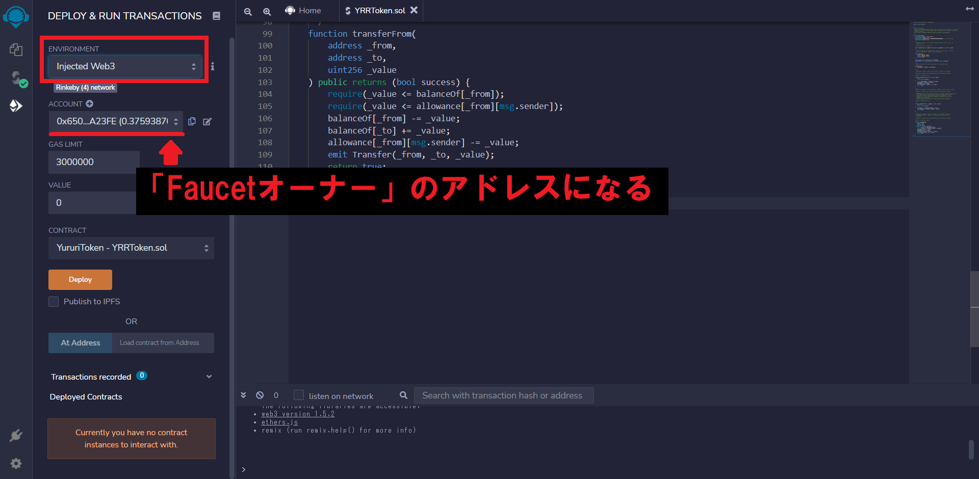Click Load contract from Address field
This screenshot has width=979, height=479.
(x=163, y=343)
